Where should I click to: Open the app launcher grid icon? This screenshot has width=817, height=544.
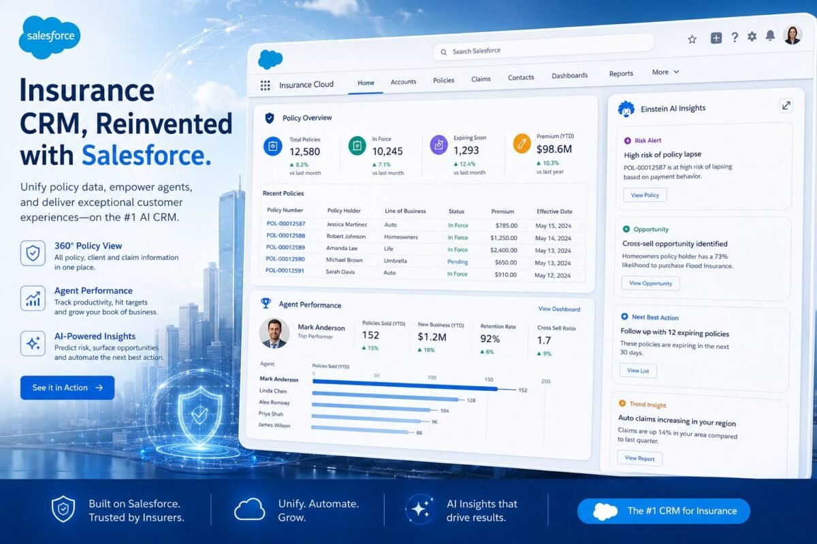coord(266,85)
